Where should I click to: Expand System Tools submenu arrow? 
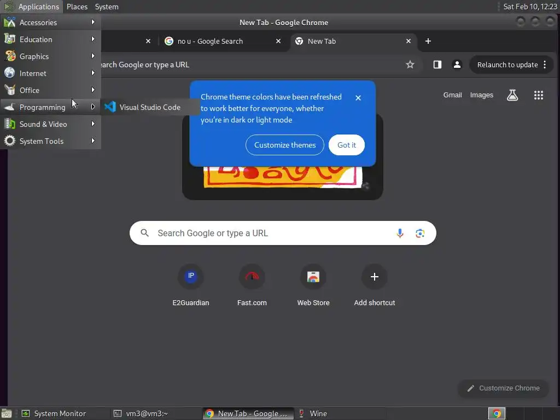coord(93,141)
